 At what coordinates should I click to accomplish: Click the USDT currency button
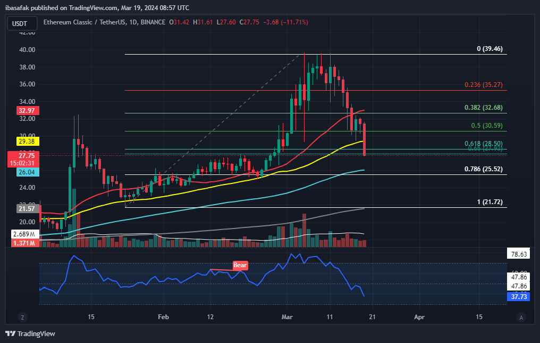coord(22,24)
